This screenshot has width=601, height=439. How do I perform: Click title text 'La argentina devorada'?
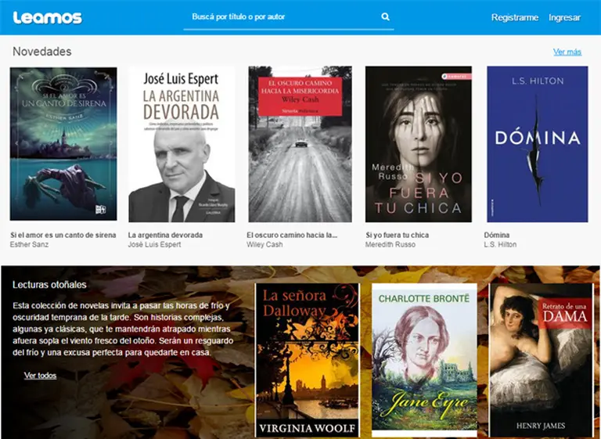pos(165,235)
